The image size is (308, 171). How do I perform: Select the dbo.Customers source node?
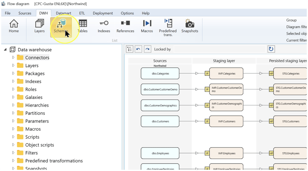click(160, 121)
